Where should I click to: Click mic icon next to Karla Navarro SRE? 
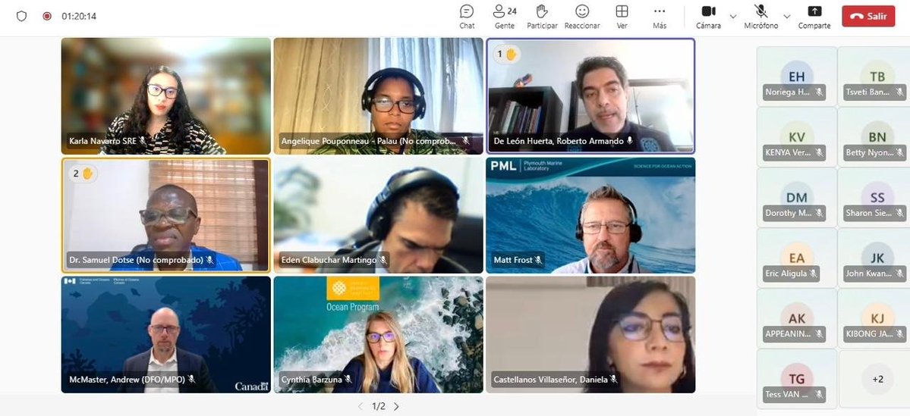(143, 141)
